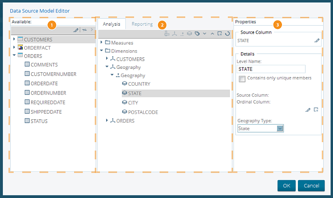Screen dimensions: 333x198
Task: Click the Cancel button
Action: point(311,186)
